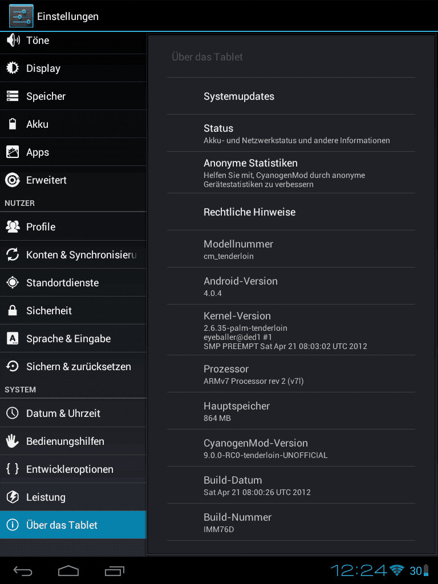Screen dimensions: 438x584
Task: Open Display via its brightness icon
Action: [13, 68]
